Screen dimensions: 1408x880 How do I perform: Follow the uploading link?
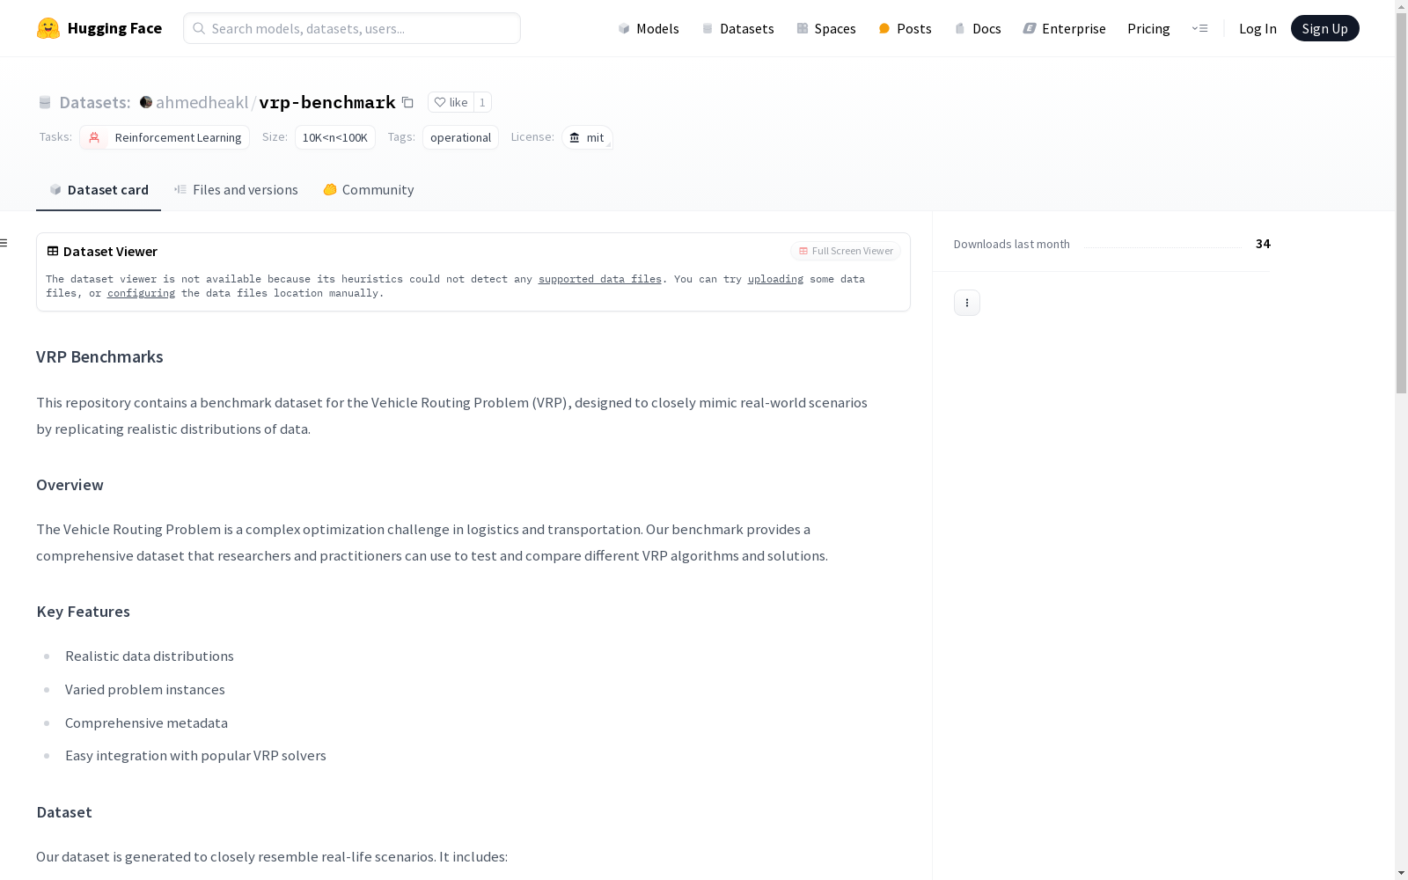click(x=775, y=279)
